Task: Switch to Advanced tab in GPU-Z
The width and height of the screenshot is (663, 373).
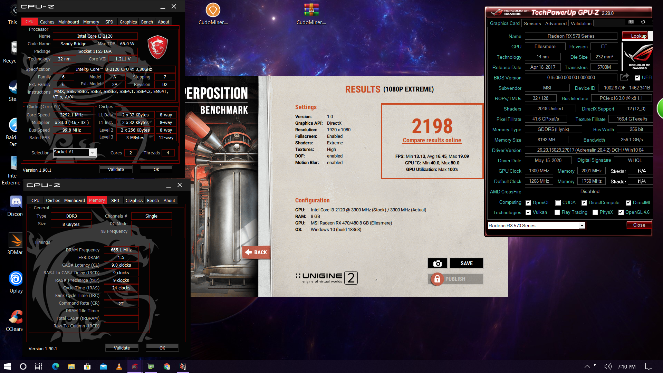Action: (556, 23)
